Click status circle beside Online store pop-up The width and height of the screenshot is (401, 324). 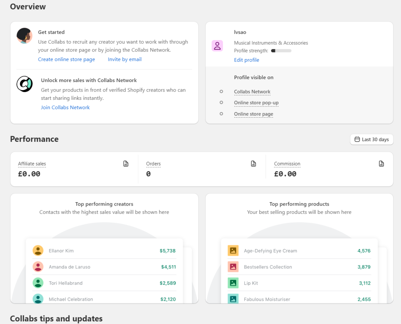pyautogui.click(x=221, y=102)
